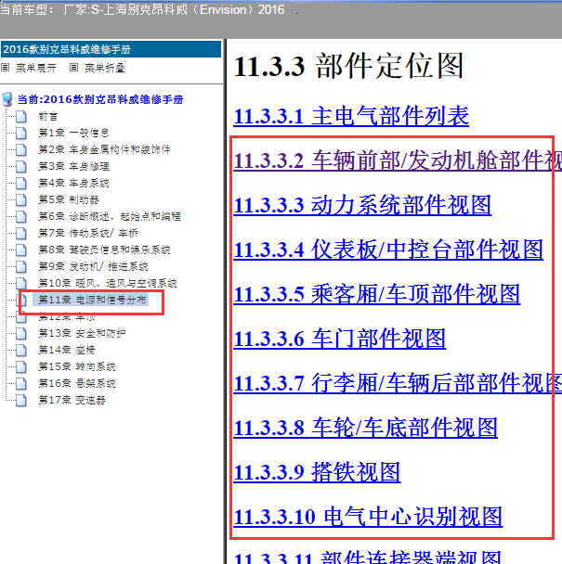The height and width of the screenshot is (564, 562).
Task: Open link 11.3.3.8 车轮/车底部件视图
Action: click(x=366, y=428)
